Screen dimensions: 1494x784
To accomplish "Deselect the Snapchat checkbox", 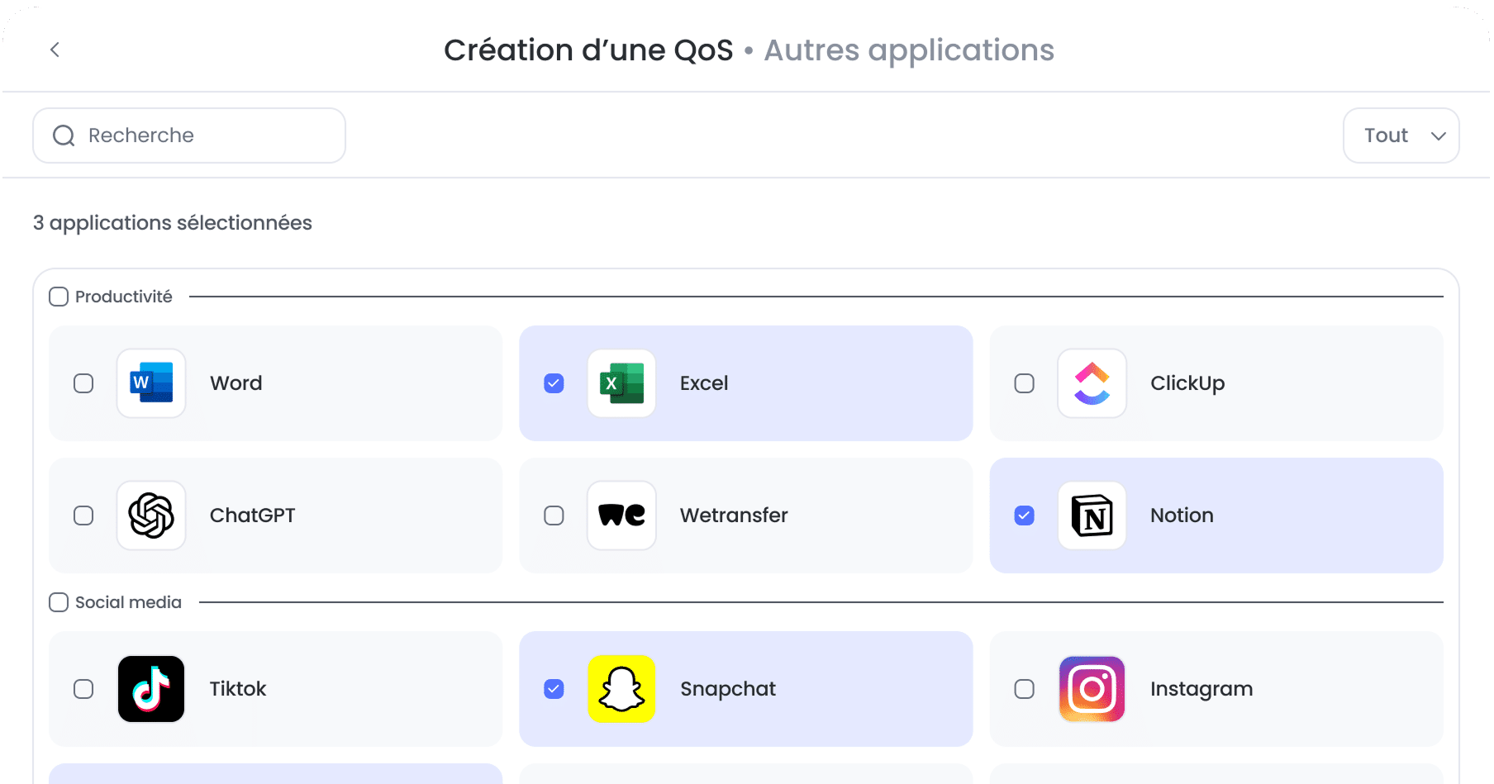I will [x=554, y=689].
